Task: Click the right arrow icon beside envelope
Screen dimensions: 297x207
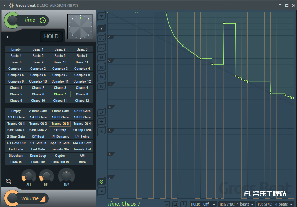Action: coord(101,122)
